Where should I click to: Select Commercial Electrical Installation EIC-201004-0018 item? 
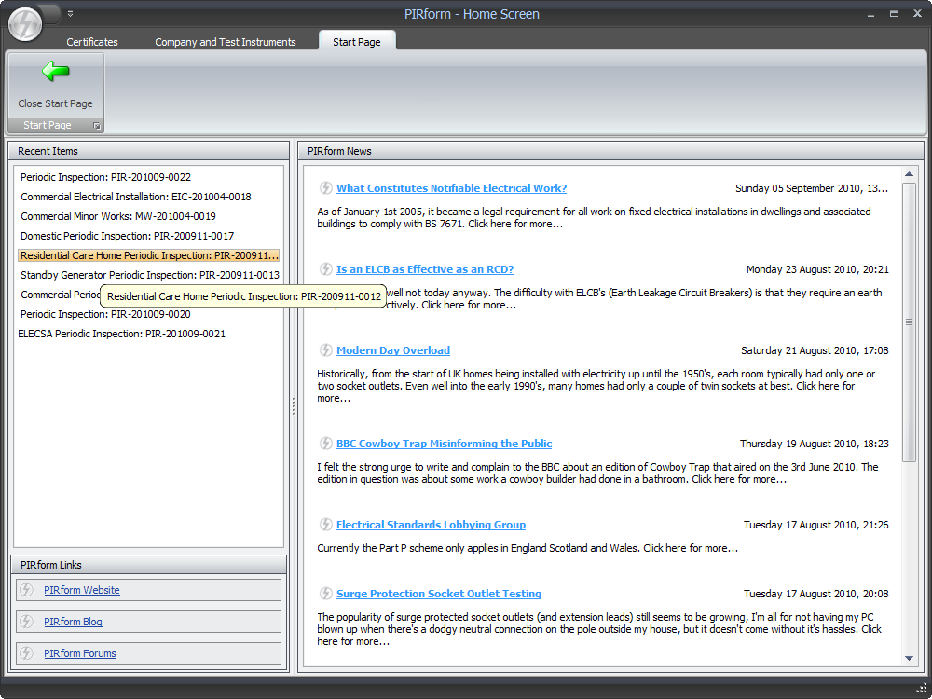(136, 197)
